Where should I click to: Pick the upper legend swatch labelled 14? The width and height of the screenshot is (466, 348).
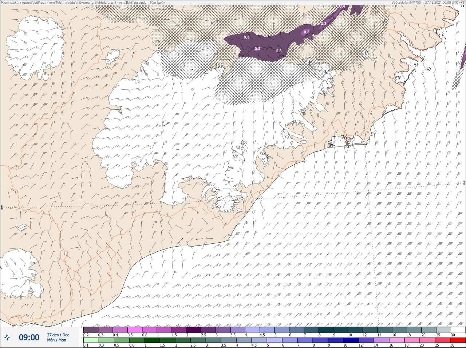click(x=385, y=330)
